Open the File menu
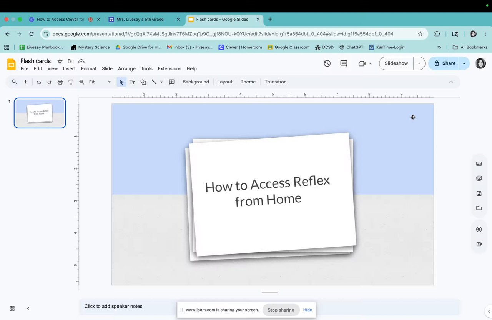 pos(25,69)
